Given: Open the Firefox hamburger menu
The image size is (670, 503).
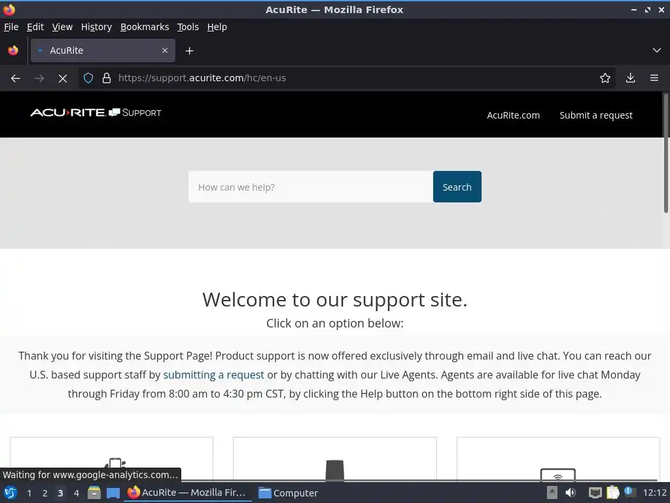Looking at the screenshot, I should pos(654,79).
